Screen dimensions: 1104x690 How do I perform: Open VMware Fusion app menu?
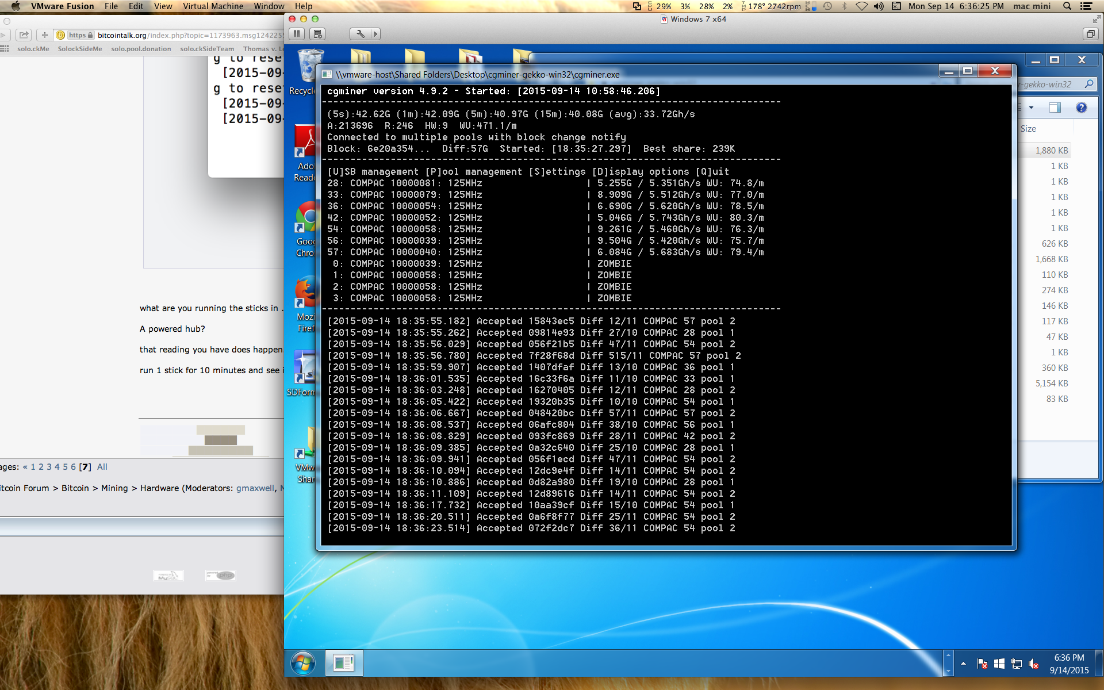pyautogui.click(x=63, y=6)
